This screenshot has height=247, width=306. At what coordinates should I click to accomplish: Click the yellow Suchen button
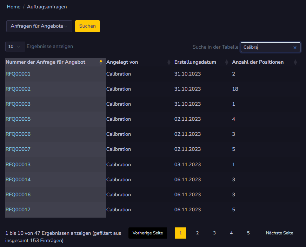point(87,26)
